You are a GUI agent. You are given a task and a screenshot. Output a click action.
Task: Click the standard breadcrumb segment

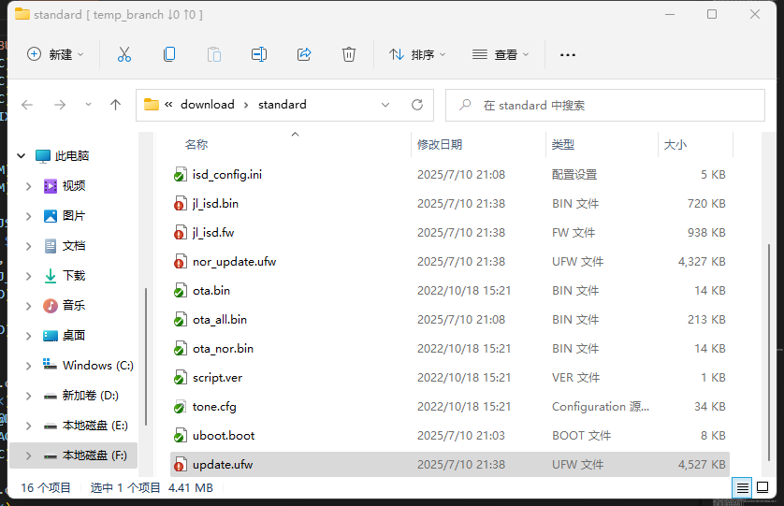[x=282, y=105]
